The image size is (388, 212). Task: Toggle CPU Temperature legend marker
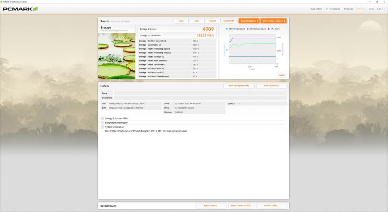(228, 29)
